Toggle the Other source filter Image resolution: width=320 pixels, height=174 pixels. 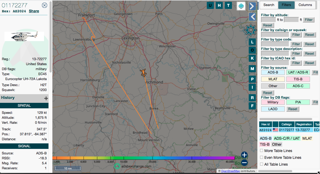point(273,86)
